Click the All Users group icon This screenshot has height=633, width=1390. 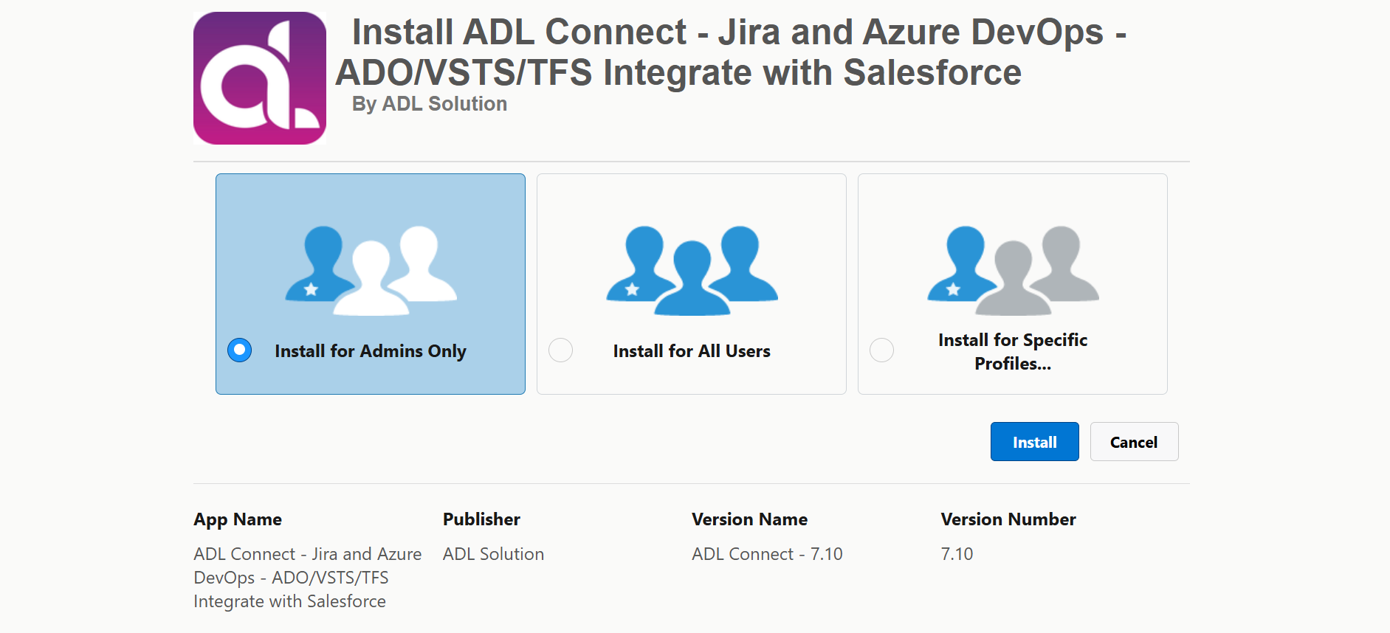(x=692, y=271)
